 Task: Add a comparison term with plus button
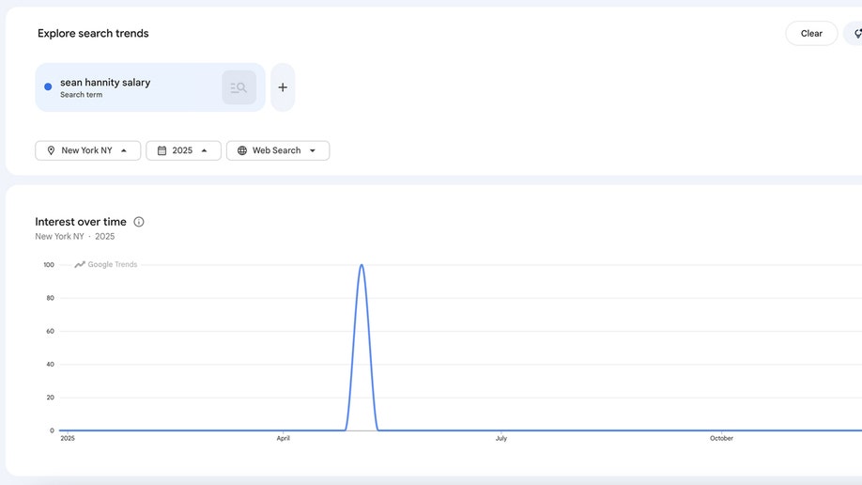point(283,87)
